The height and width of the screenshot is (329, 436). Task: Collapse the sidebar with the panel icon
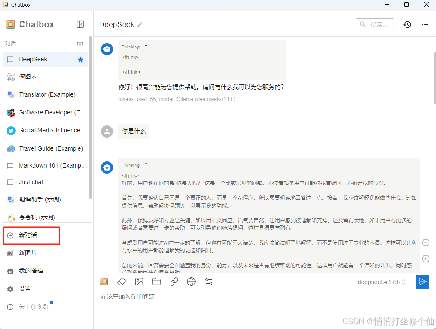[80, 24]
